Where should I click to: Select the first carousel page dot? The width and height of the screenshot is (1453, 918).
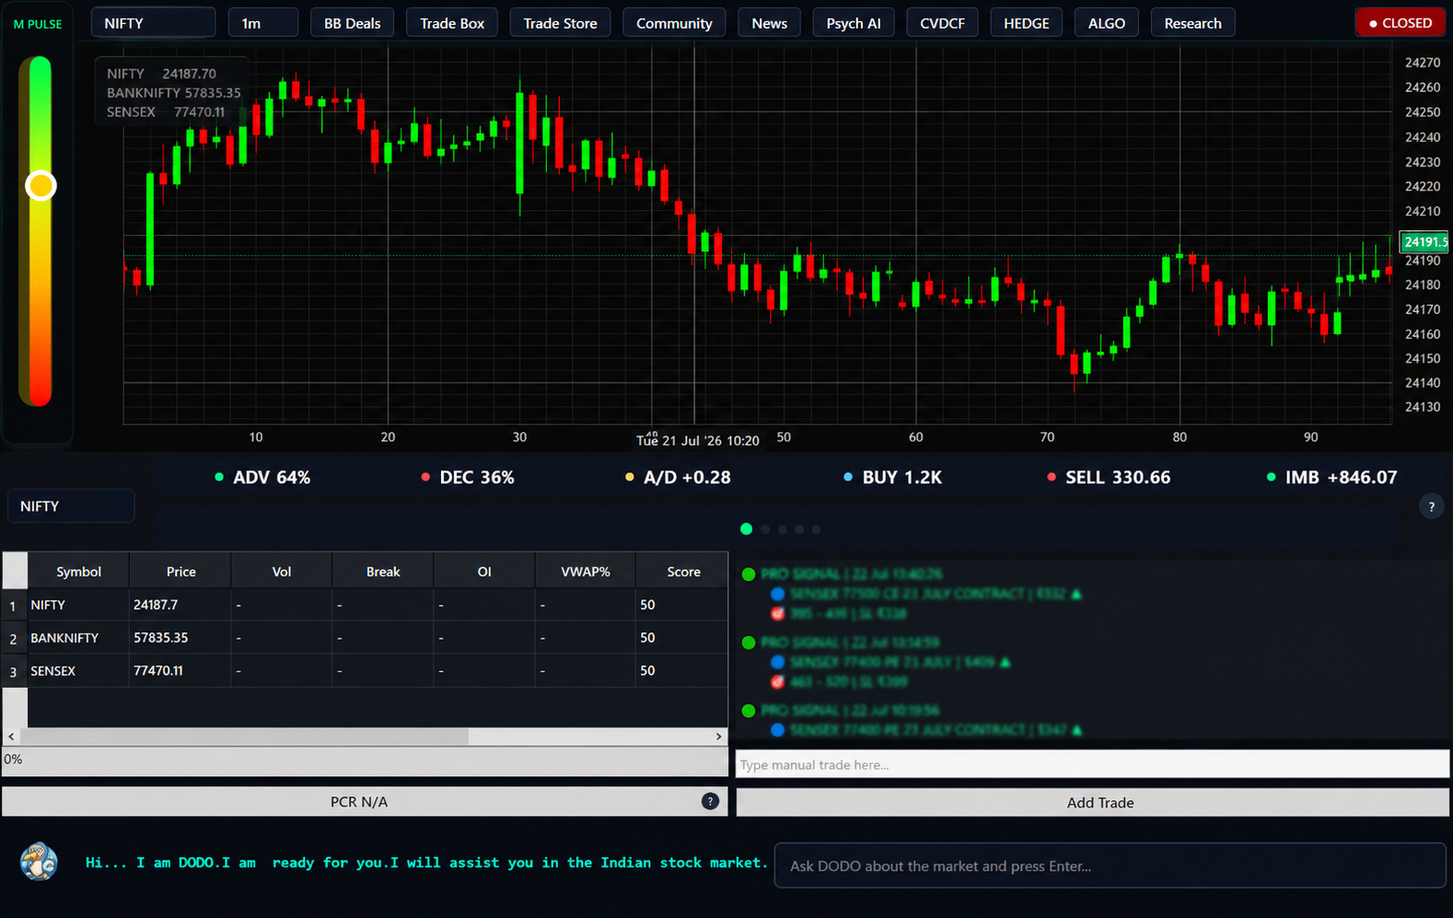[x=747, y=529]
